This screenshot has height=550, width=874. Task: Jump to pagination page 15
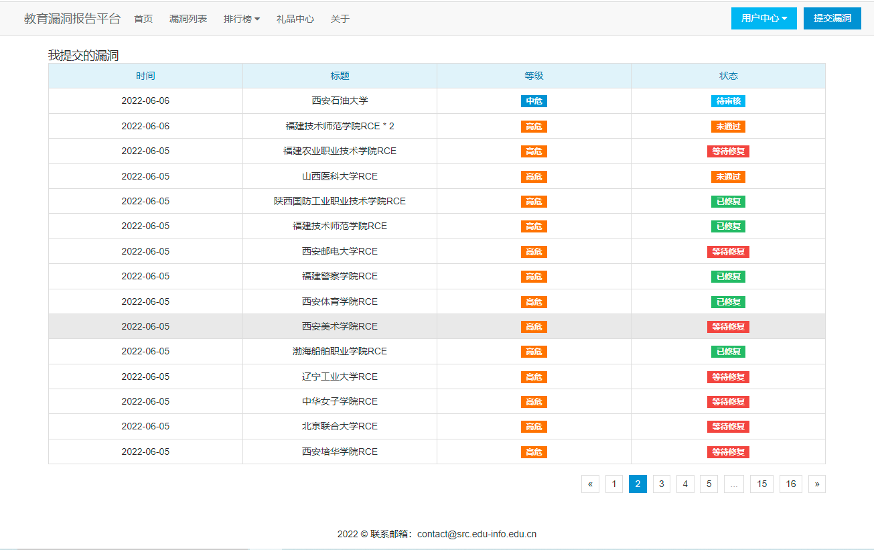coord(762,484)
